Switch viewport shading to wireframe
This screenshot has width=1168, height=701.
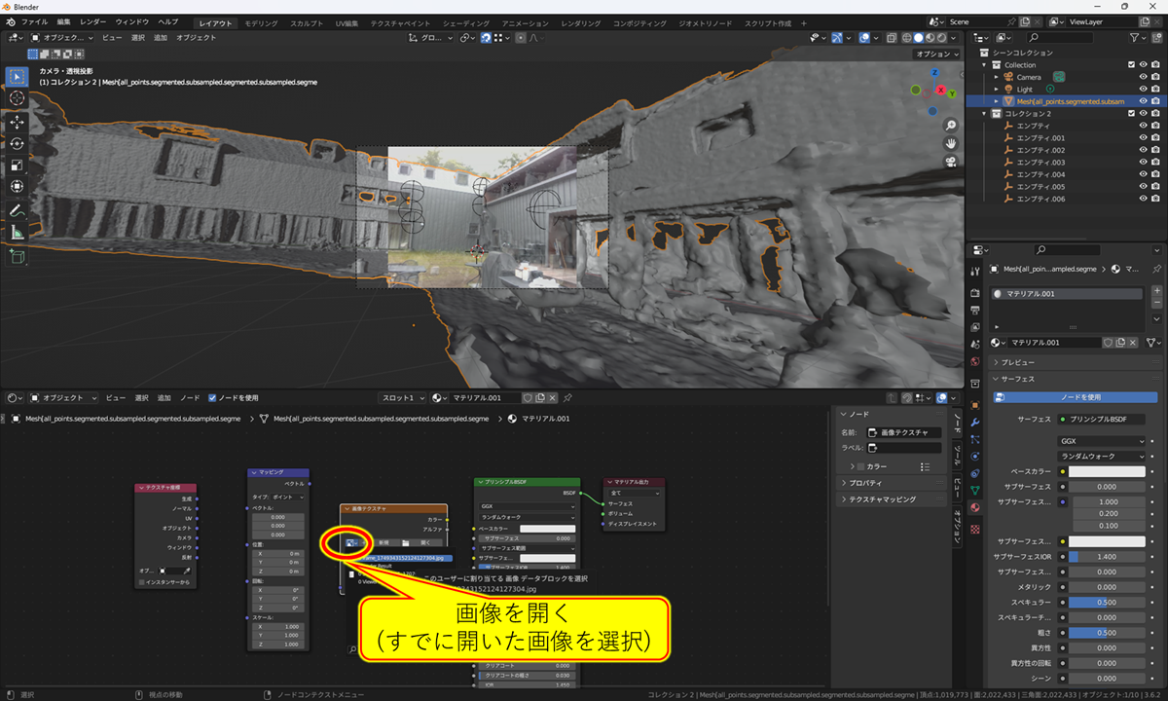[907, 38]
